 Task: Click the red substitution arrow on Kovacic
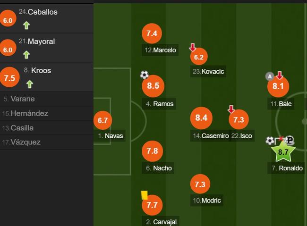[193, 47]
